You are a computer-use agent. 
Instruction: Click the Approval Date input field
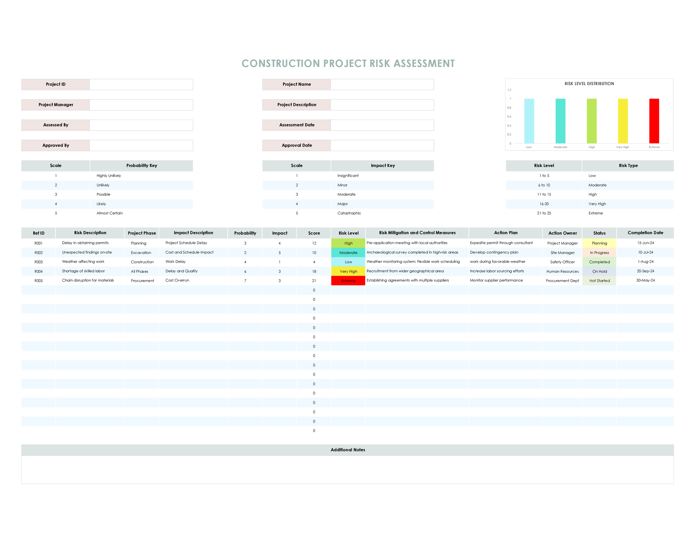pyautogui.click(x=382, y=145)
